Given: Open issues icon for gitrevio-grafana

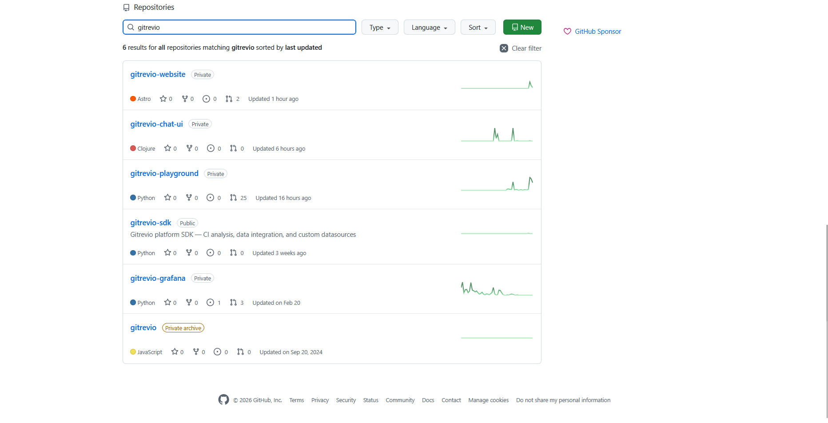Looking at the screenshot, I should (x=210, y=302).
